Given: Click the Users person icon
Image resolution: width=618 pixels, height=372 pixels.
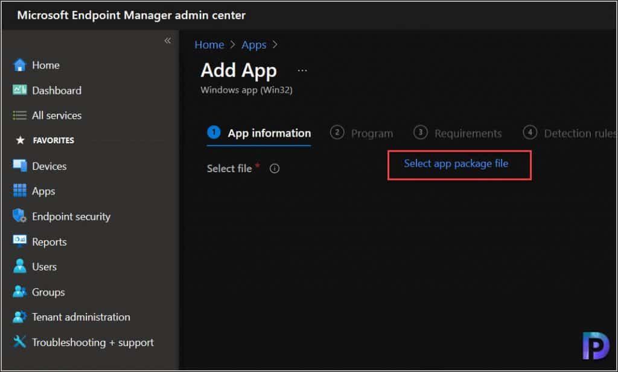Looking at the screenshot, I should coord(20,266).
